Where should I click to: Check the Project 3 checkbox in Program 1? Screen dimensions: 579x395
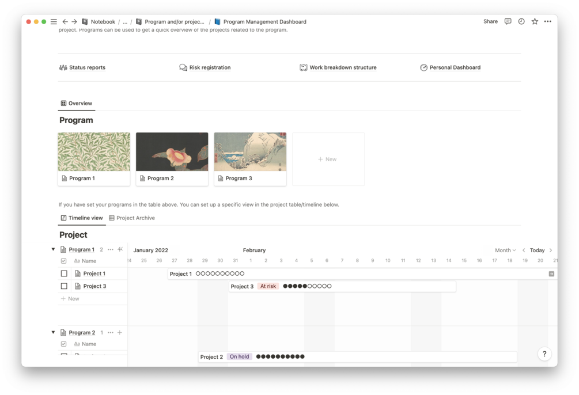(x=65, y=286)
